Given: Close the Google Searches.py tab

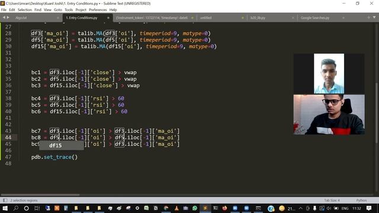Looking at the screenshot, I should pyautogui.click(x=343, y=18).
